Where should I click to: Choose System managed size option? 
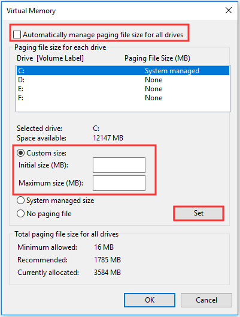[20, 201]
